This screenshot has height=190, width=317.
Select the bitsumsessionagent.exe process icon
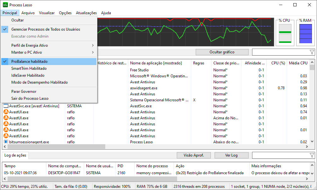(x=6, y=142)
